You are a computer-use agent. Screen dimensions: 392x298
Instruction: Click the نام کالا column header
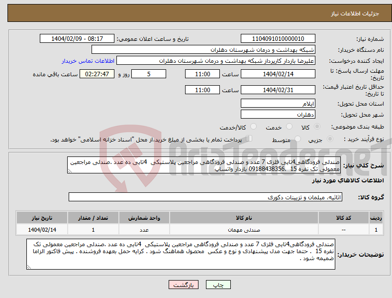[244, 218]
